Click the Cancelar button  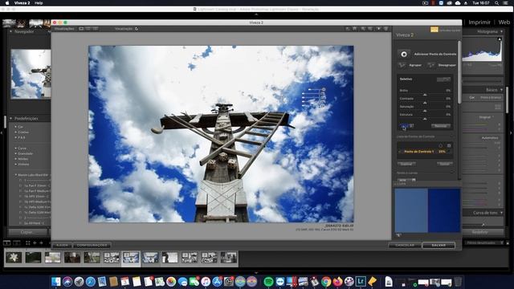(x=405, y=245)
